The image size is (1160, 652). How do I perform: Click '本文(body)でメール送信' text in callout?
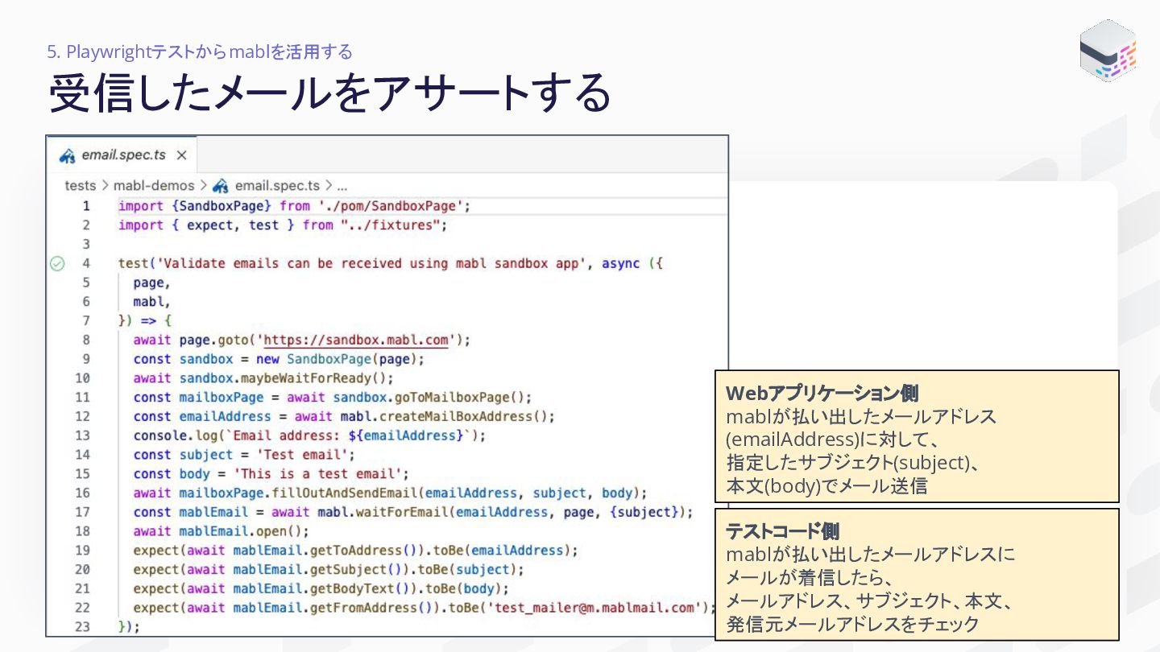pos(826,486)
